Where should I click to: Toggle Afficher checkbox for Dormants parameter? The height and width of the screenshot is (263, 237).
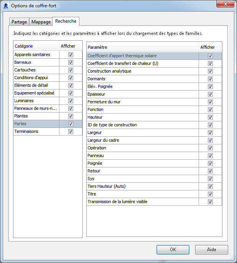pos(210,79)
